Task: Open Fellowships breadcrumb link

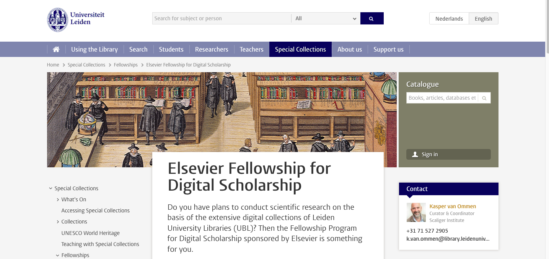Action: (125, 65)
